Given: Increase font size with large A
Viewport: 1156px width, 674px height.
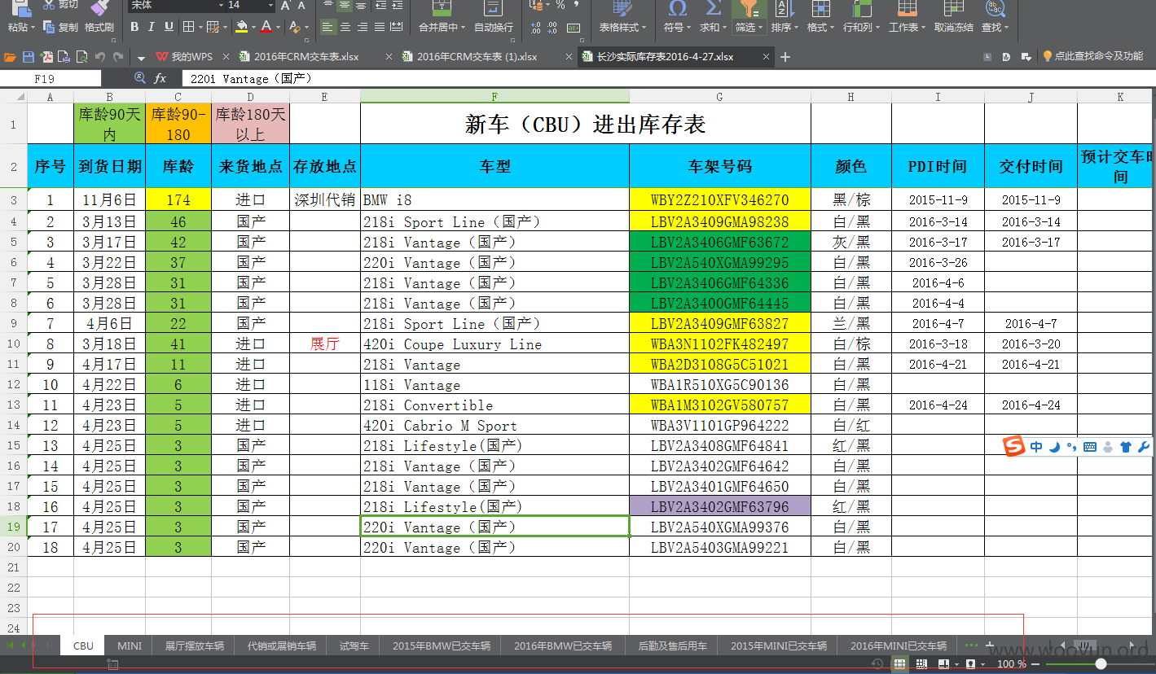Looking at the screenshot, I should point(285,6).
